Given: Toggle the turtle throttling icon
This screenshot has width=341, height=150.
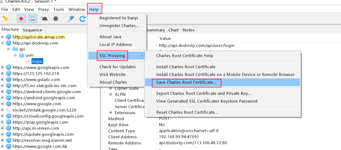Looking at the screenshot, I should (x=45, y=19).
